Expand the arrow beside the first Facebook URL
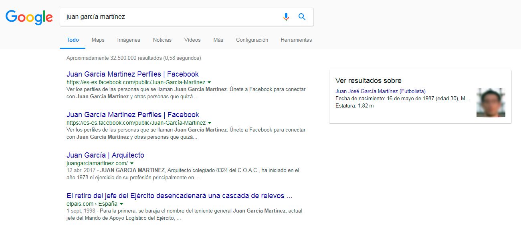Screen dimensions: 521x229 [x=209, y=82]
